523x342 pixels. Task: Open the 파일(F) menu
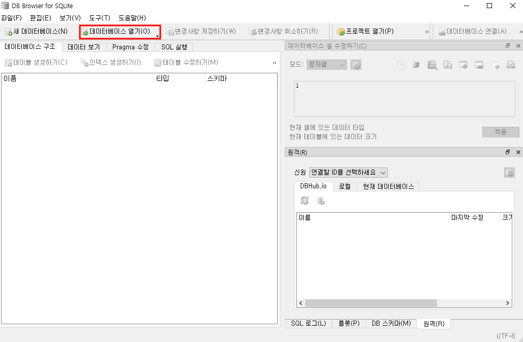12,18
